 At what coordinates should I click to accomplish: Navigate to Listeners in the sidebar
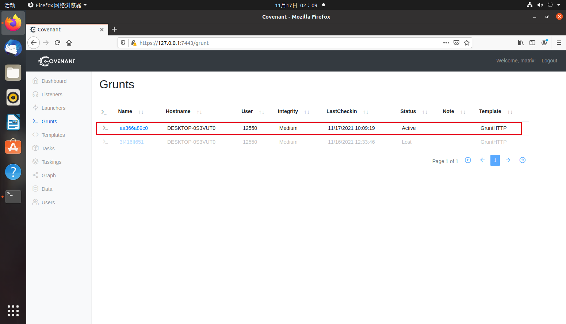(52, 94)
